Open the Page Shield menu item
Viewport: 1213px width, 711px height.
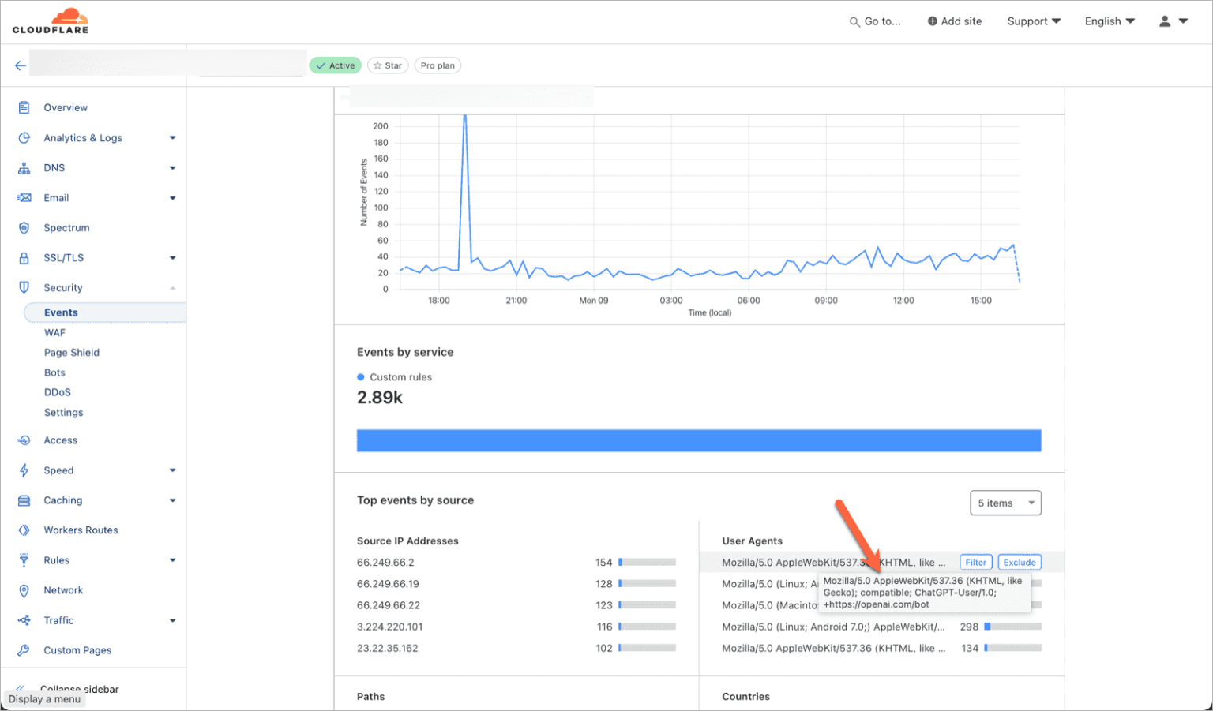tap(72, 353)
